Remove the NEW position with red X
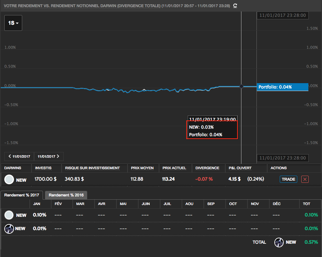322x257 pixels. click(305, 179)
